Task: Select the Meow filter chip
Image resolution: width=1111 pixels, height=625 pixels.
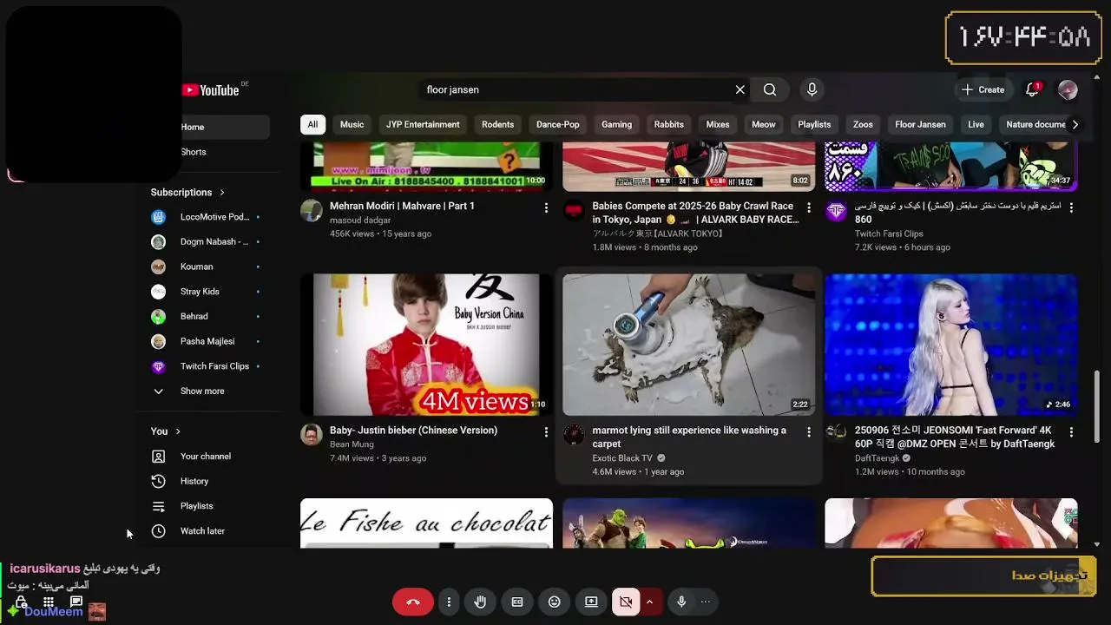Action: click(764, 125)
